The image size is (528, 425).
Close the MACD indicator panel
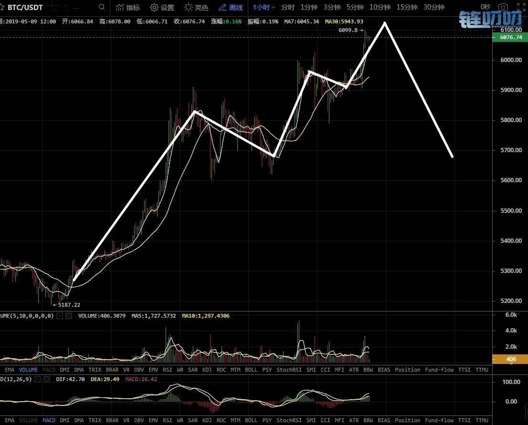[x=47, y=379]
